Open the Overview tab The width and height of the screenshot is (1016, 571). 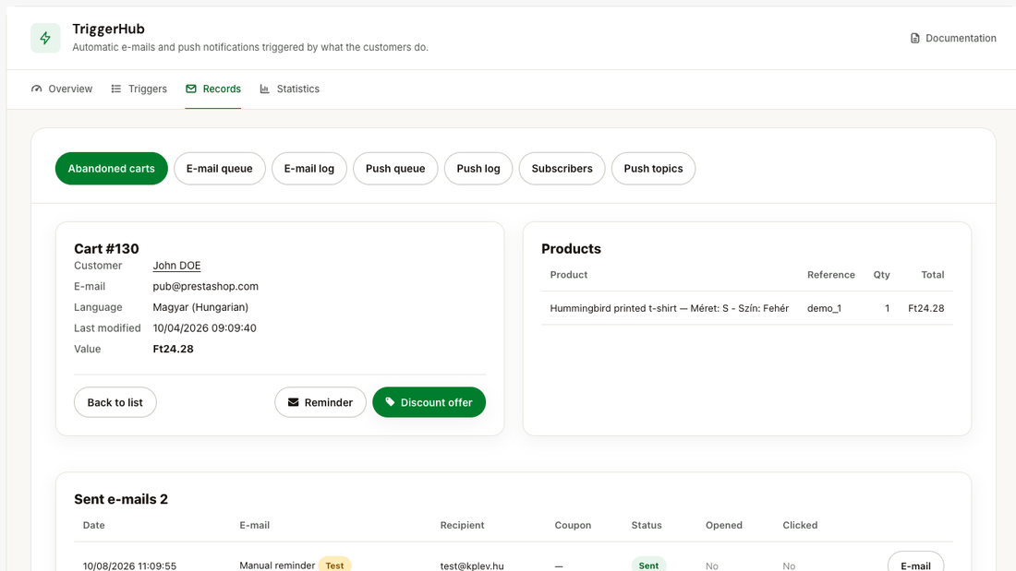coord(62,89)
